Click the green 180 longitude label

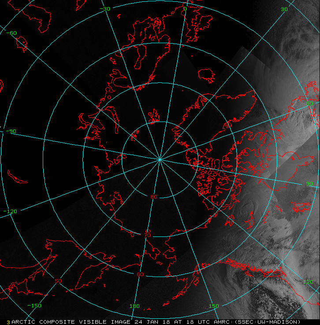[x=134, y=306]
